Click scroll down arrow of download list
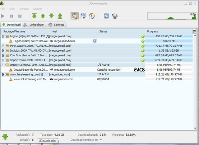This screenshot has width=199, height=145. point(195,128)
